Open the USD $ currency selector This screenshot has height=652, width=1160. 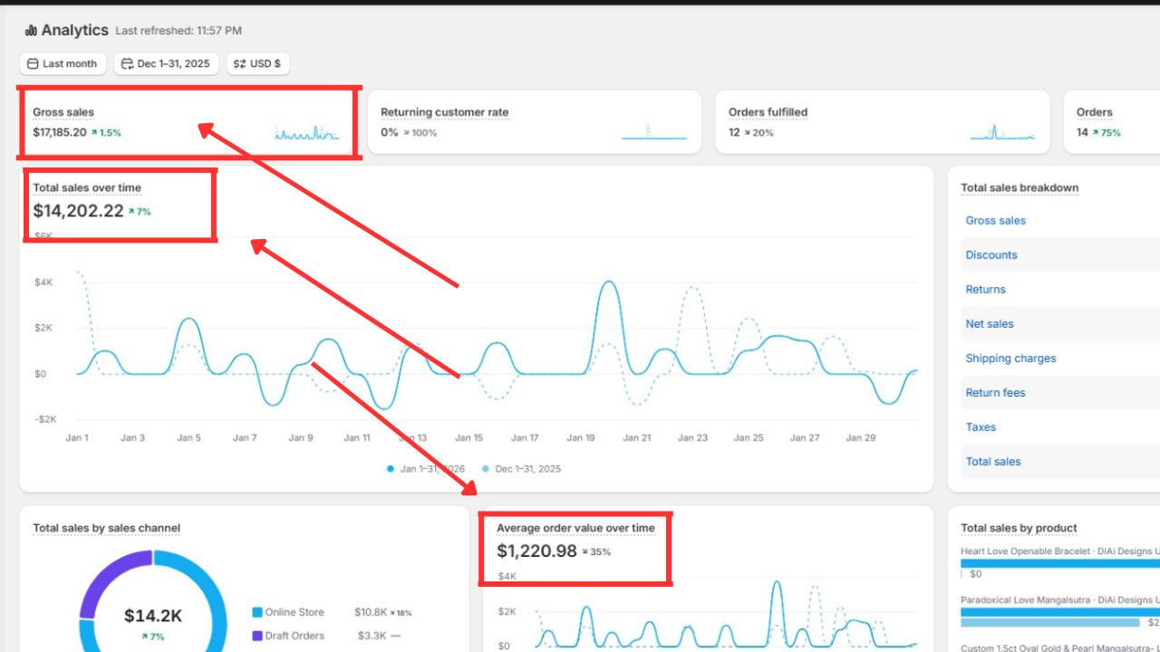coord(257,64)
